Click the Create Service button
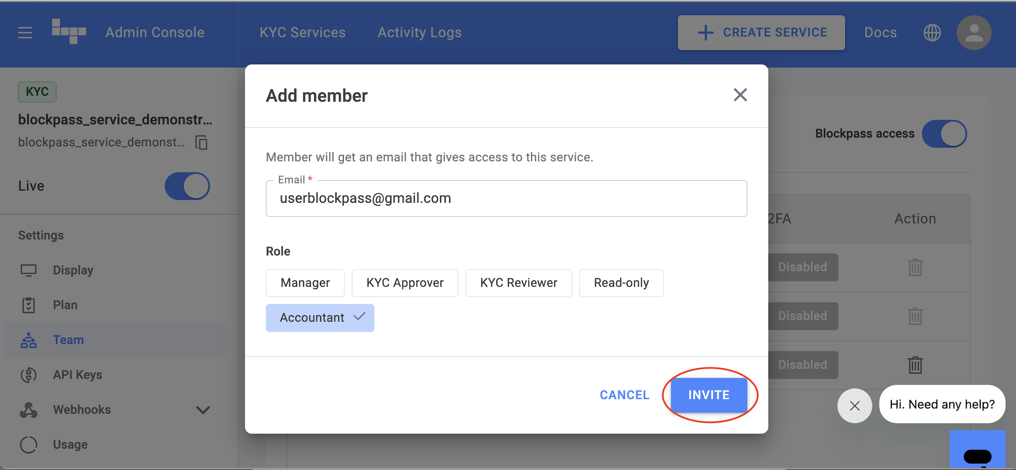 761,32
